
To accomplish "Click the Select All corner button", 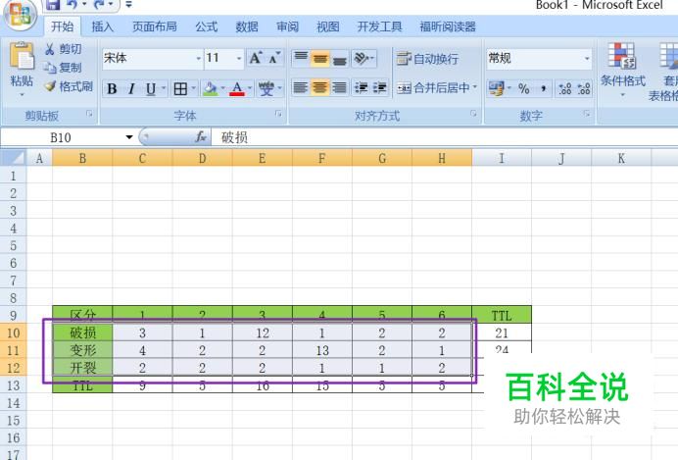I will pos(14,158).
